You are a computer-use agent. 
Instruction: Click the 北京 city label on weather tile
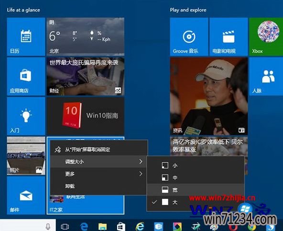click(x=54, y=51)
